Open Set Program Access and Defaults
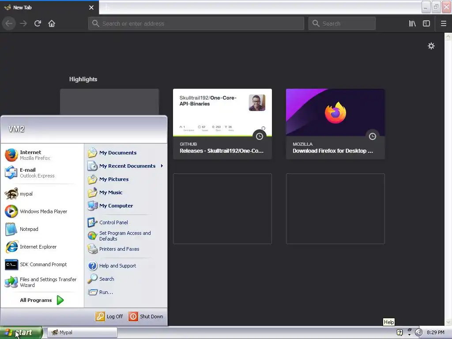Viewport: 452px width, 339px height. [126, 236]
